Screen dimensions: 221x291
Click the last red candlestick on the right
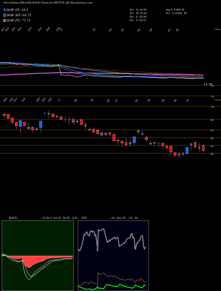click(203, 148)
